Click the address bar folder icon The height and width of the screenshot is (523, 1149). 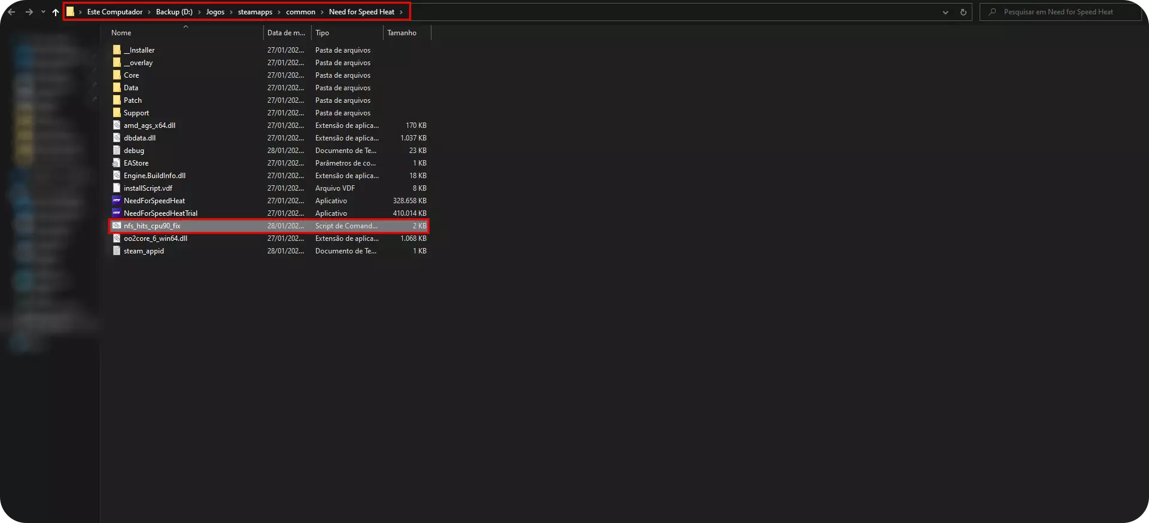tap(71, 12)
